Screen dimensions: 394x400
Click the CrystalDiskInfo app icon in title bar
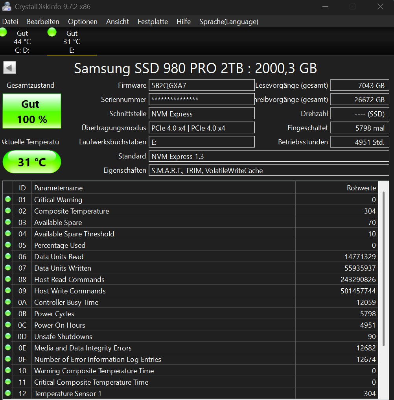coord(6,6)
